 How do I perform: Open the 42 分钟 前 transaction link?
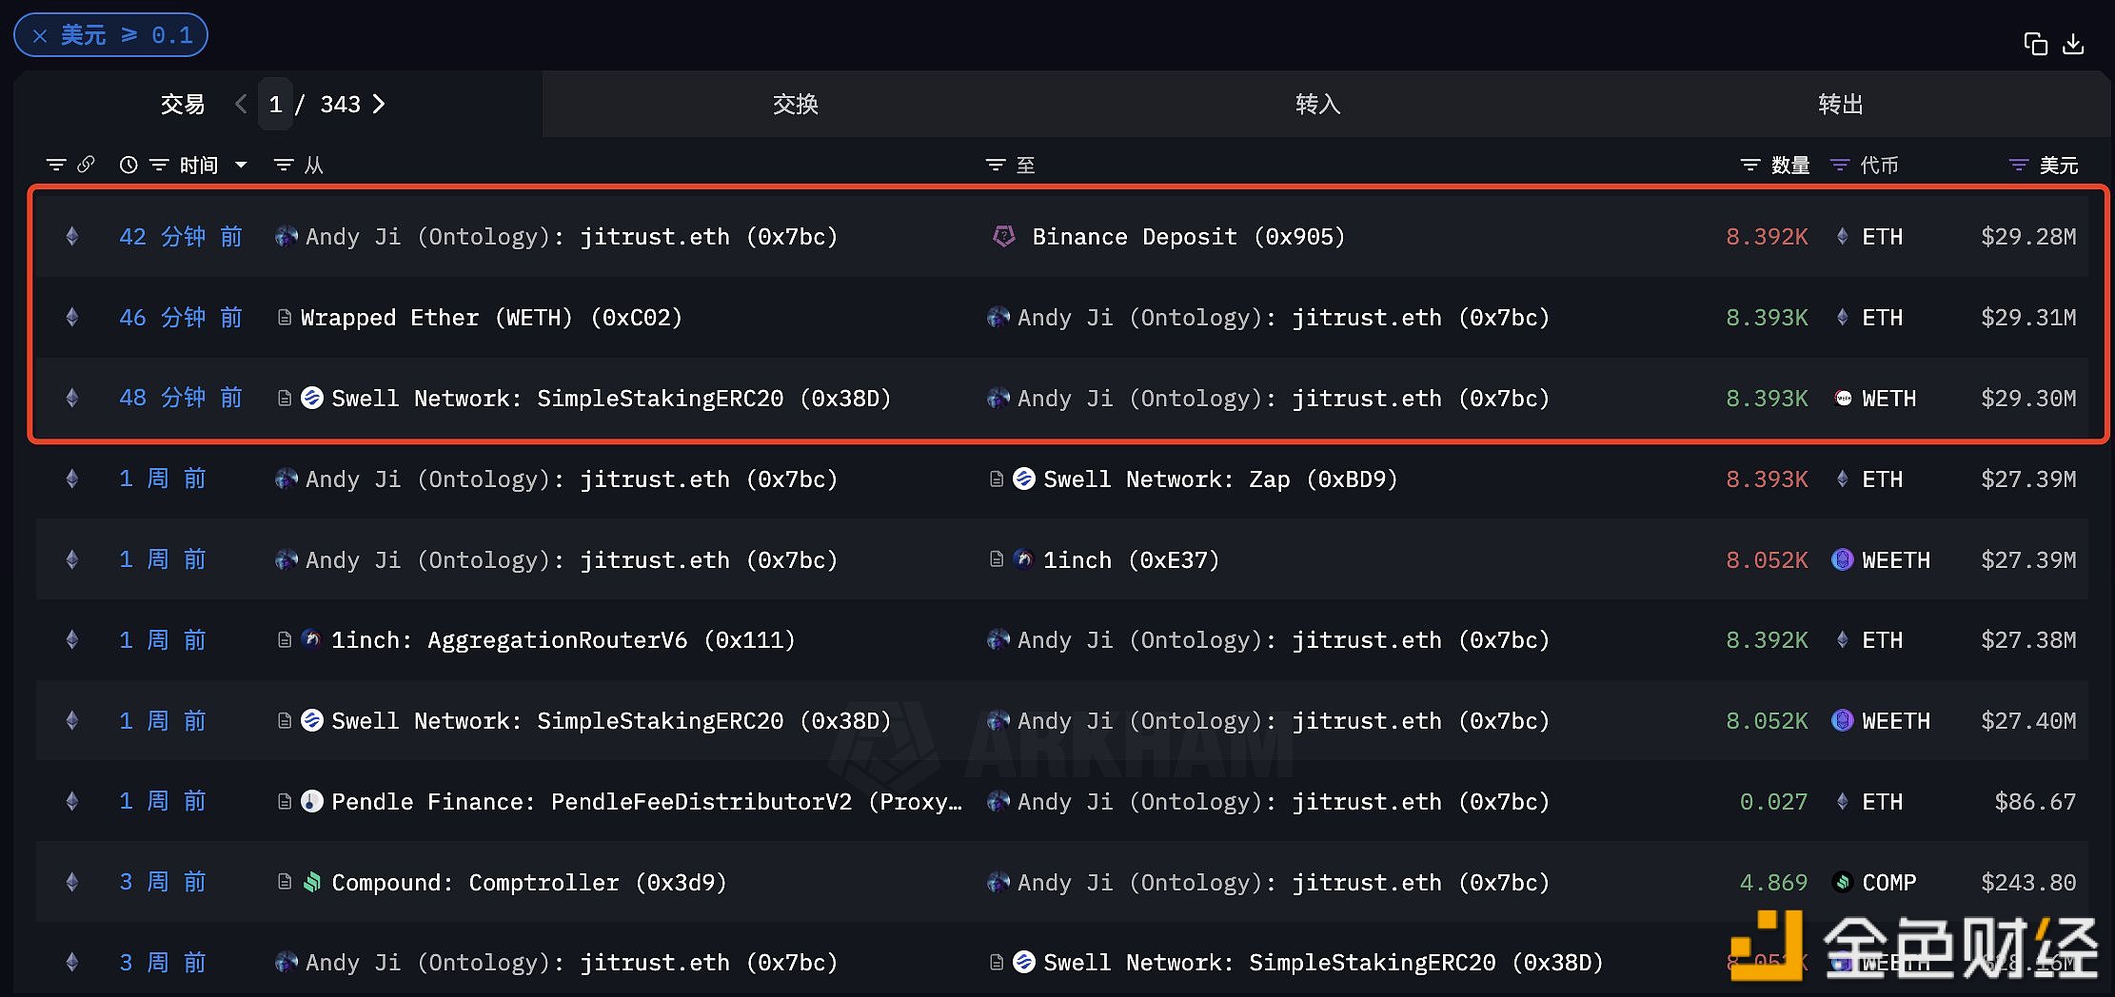pyautogui.click(x=181, y=237)
